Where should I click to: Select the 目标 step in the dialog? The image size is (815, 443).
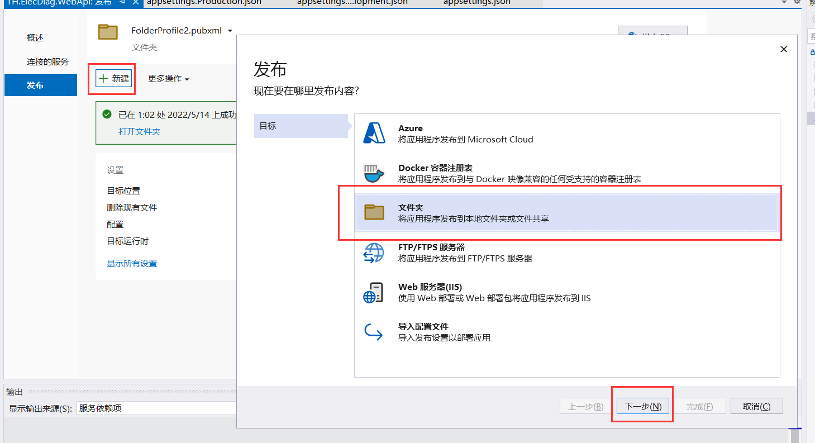click(301, 126)
